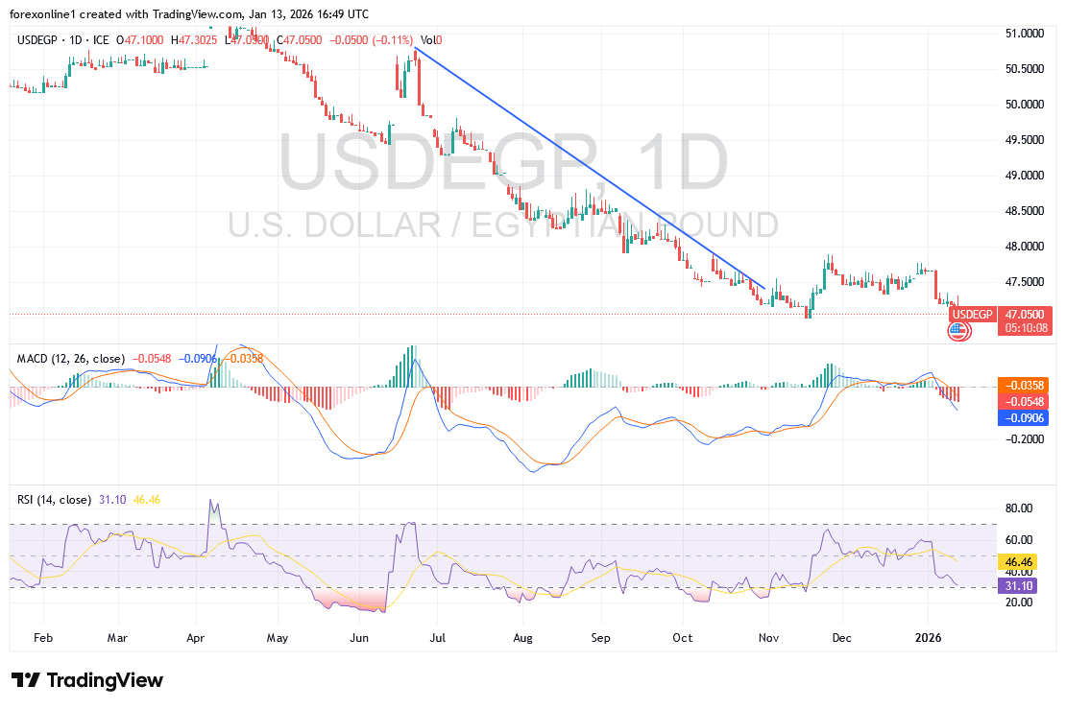Image resolution: width=1066 pixels, height=709 pixels.
Task: Click the 2026 label on the time axis
Action: (930, 636)
